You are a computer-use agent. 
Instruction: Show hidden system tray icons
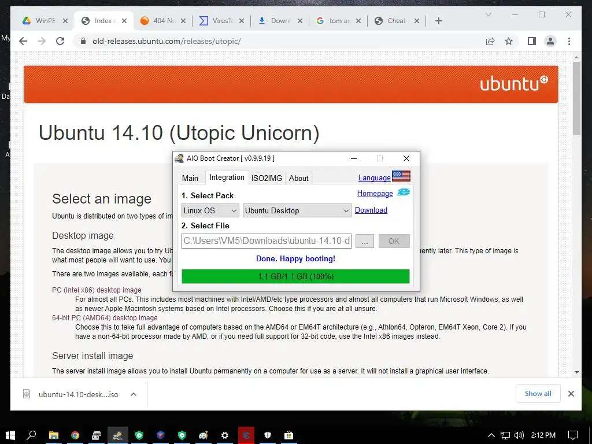491,435
